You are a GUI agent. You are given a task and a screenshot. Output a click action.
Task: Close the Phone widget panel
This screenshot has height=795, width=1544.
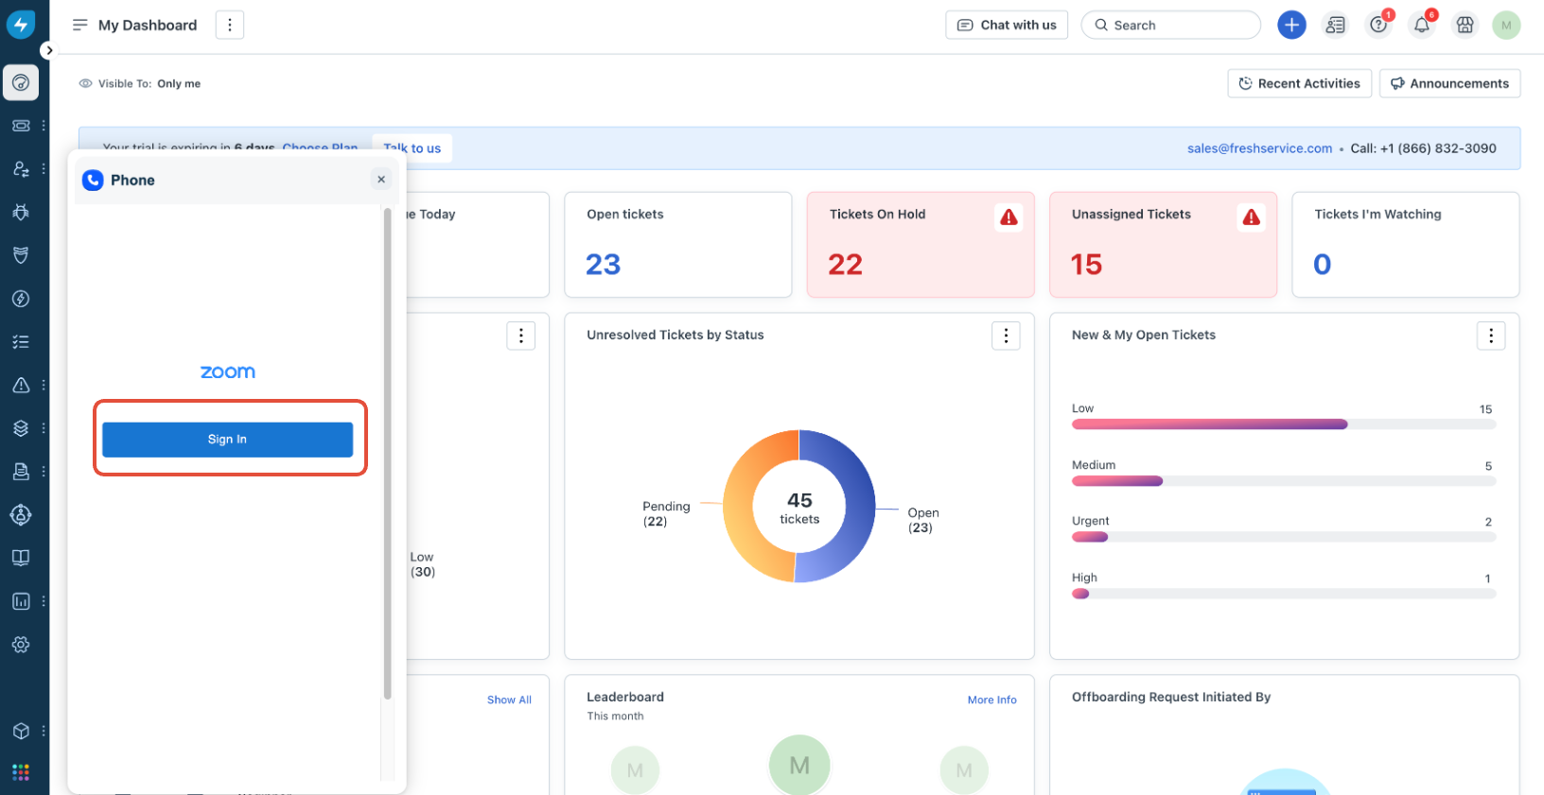click(381, 180)
